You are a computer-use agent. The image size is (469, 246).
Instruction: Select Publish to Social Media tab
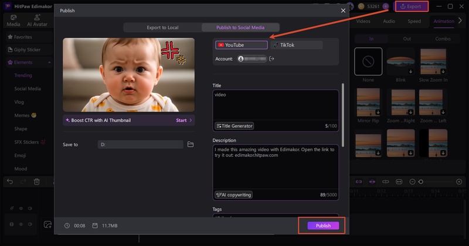(x=240, y=27)
